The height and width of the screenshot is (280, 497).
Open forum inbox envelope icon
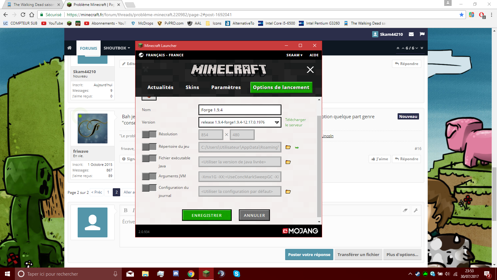[411, 34]
